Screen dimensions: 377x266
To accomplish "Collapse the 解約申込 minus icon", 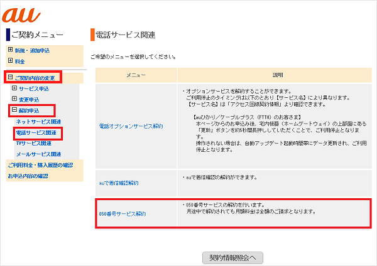I will tap(14, 110).
